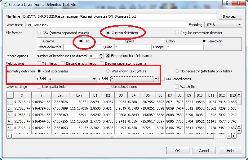Decrease number of header lines to discard
This screenshot has height=160, width=248.
pyautogui.click(x=101, y=57)
